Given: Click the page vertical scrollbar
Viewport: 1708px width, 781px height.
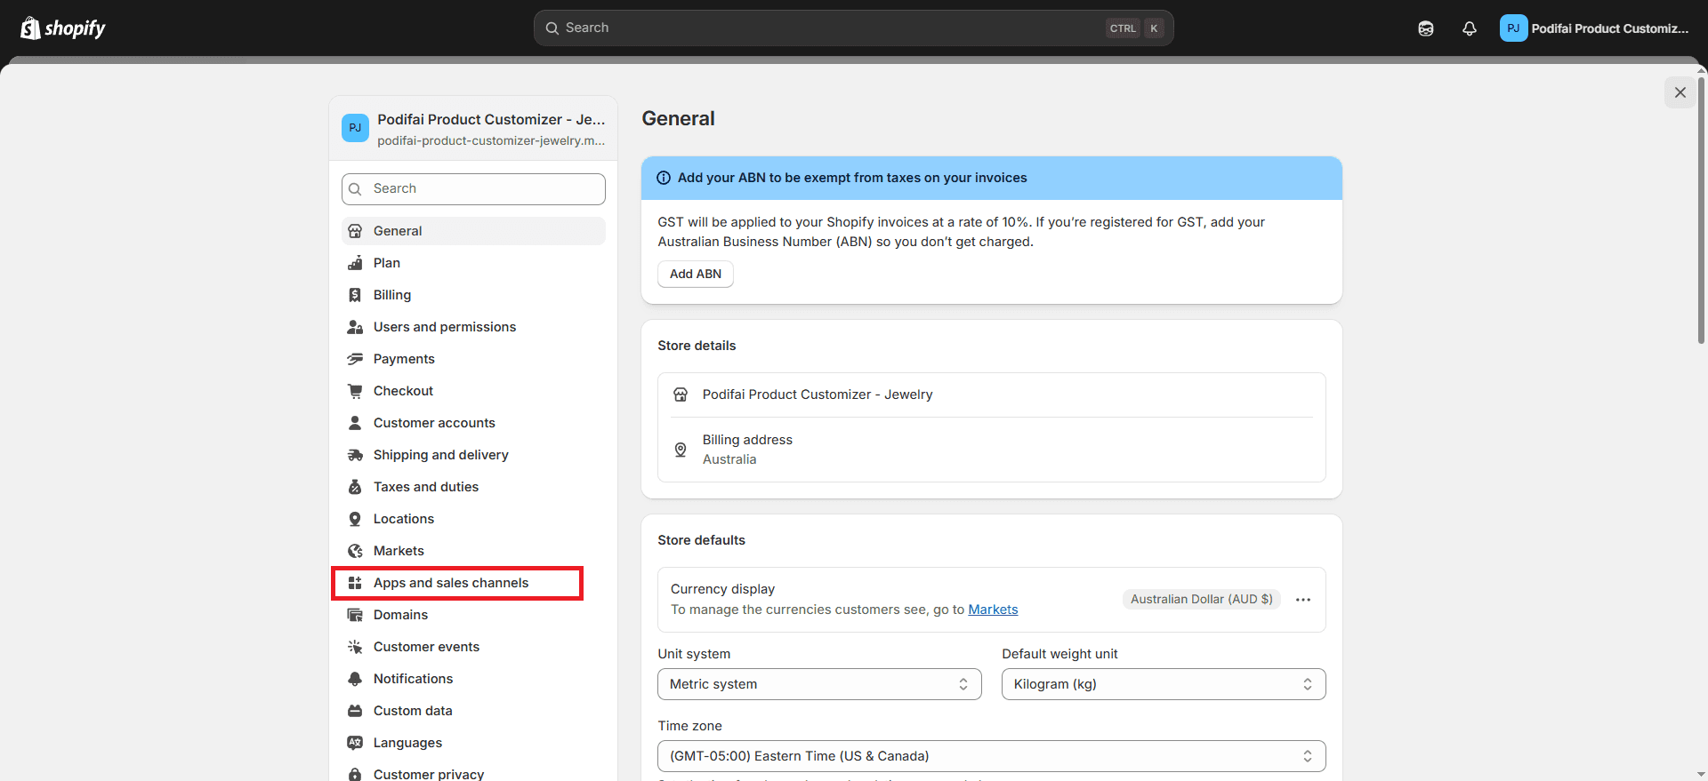Looking at the screenshot, I should (x=1701, y=210).
